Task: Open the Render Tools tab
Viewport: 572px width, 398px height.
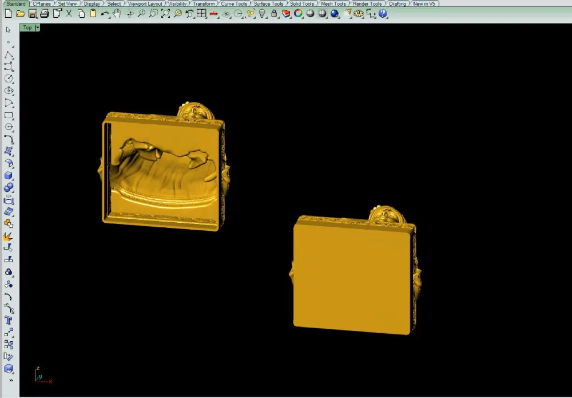Action: 367,3
